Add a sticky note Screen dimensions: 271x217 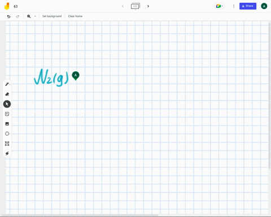7,114
